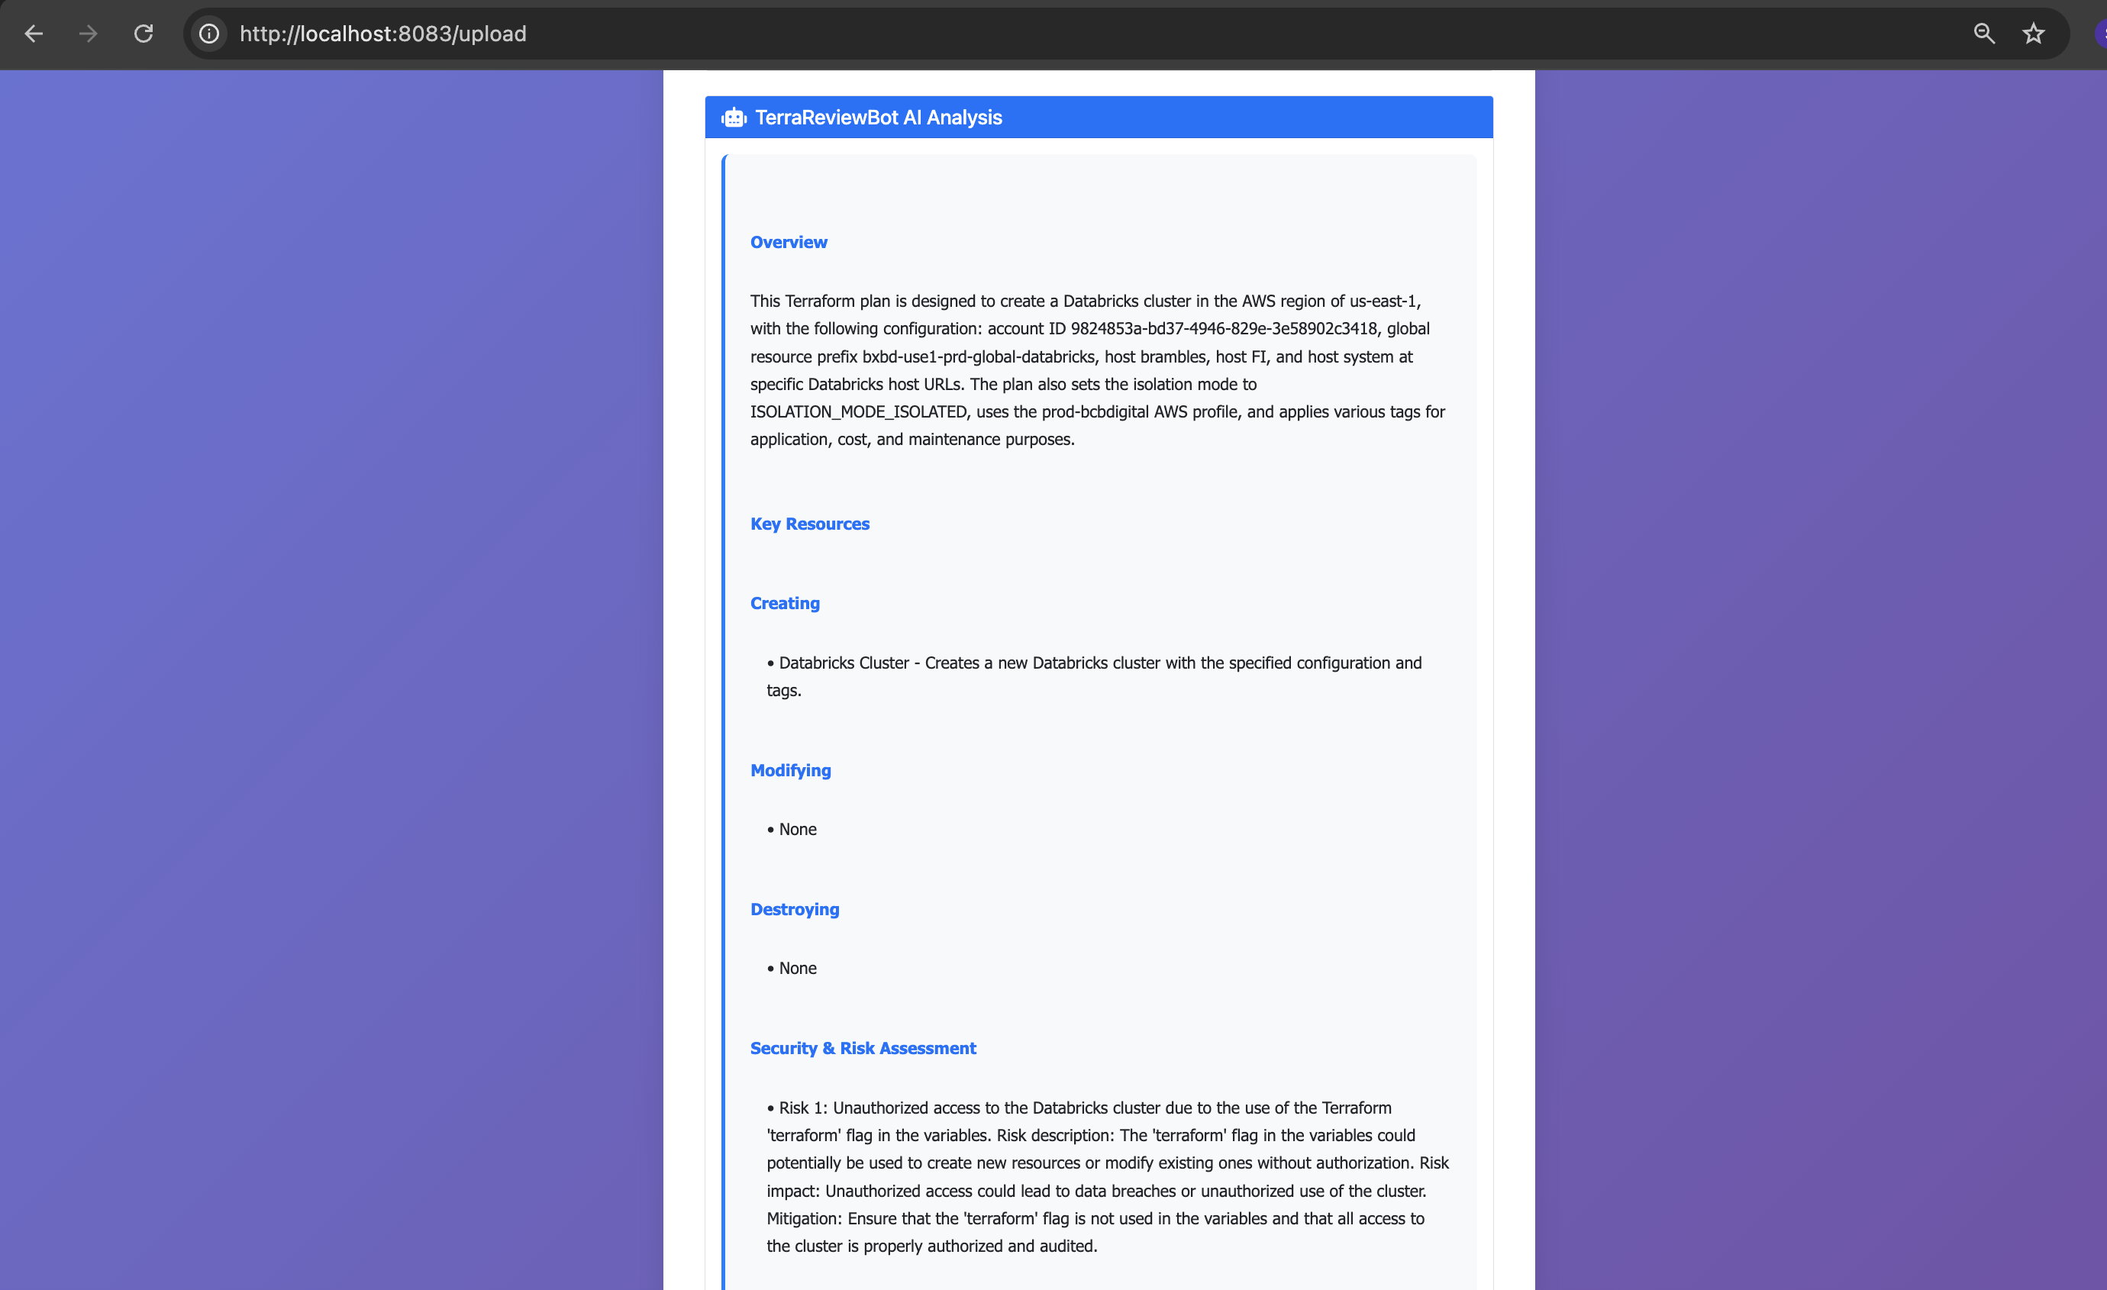Click the None bullet under Modifying
The image size is (2107, 1290).
click(x=797, y=828)
